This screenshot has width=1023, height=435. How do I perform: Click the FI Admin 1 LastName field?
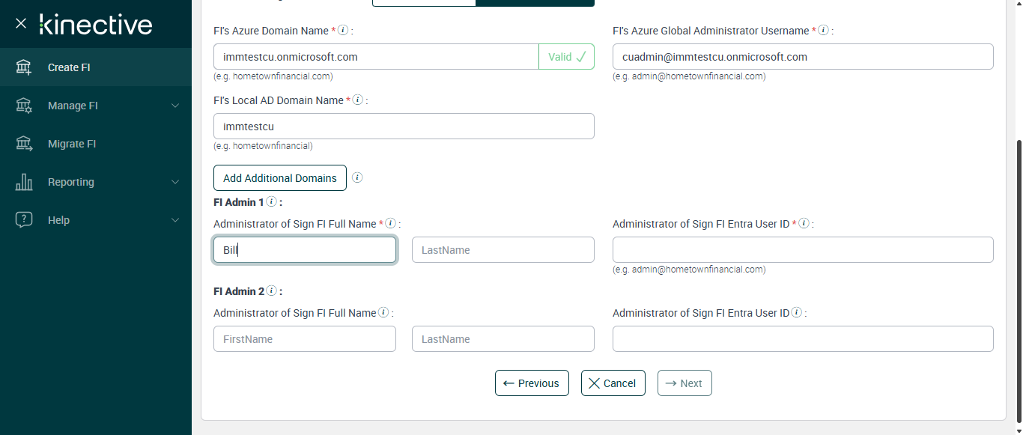pyautogui.click(x=503, y=250)
